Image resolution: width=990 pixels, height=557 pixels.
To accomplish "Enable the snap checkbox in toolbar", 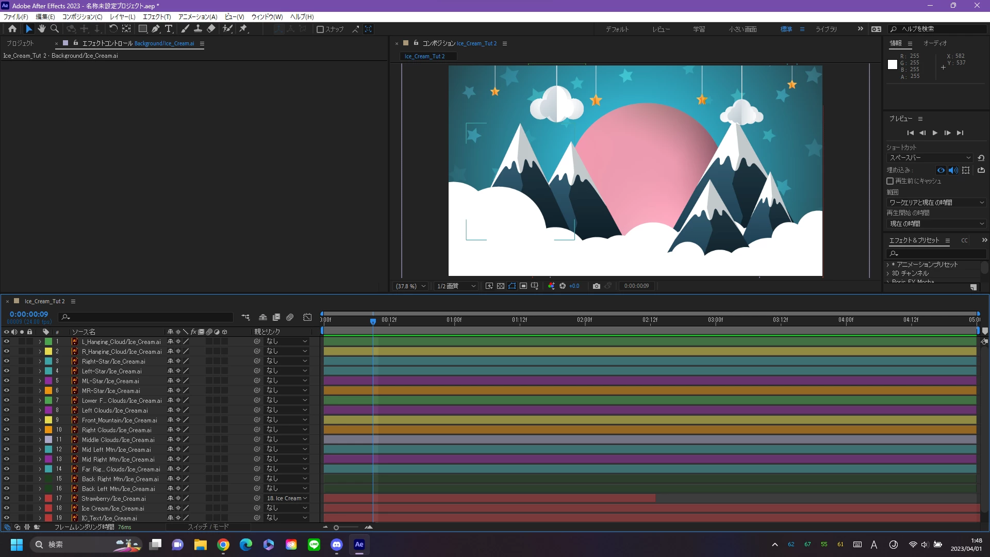I will pyautogui.click(x=320, y=29).
